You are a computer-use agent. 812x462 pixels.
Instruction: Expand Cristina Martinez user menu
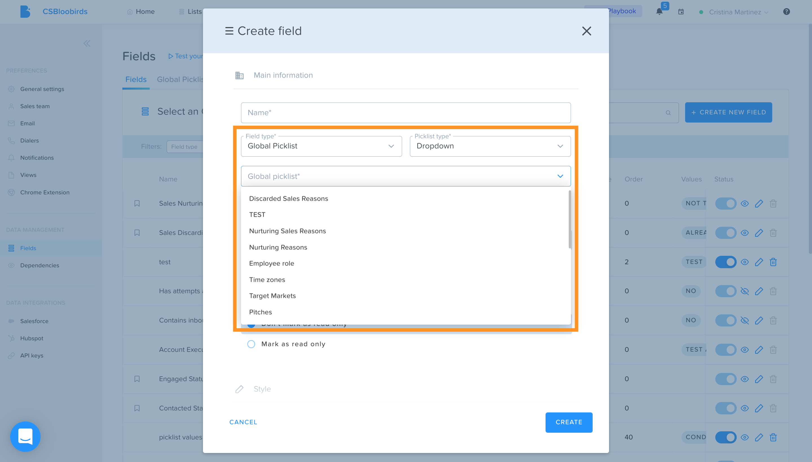click(738, 12)
